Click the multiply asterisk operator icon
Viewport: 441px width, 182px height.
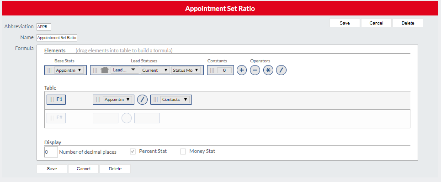[268, 70]
